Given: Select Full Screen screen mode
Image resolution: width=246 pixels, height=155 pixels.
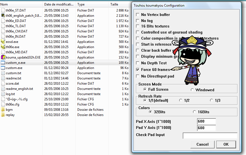Looking at the screenshot, I should click(x=145, y=89).
